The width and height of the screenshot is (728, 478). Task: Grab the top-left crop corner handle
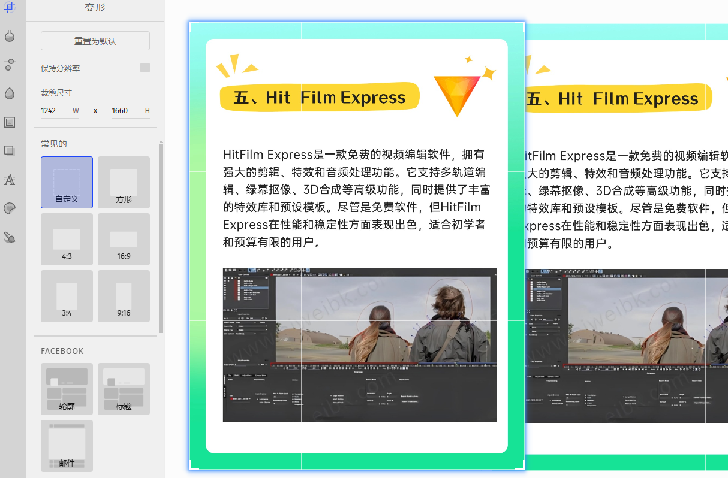click(192, 25)
